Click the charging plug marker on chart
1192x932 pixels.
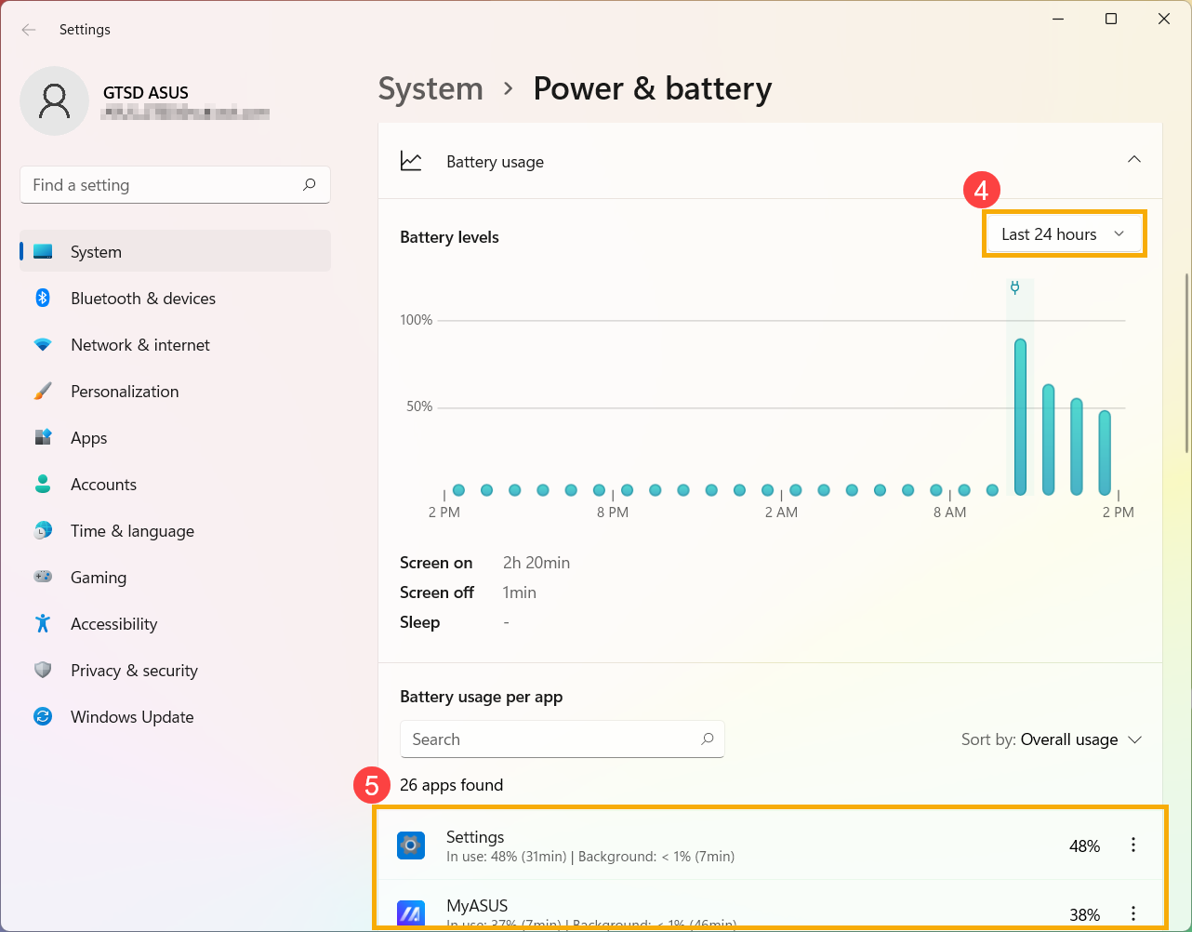click(1015, 287)
